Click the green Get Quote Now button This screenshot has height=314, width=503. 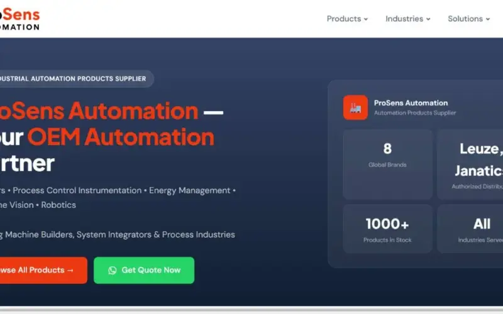click(144, 270)
